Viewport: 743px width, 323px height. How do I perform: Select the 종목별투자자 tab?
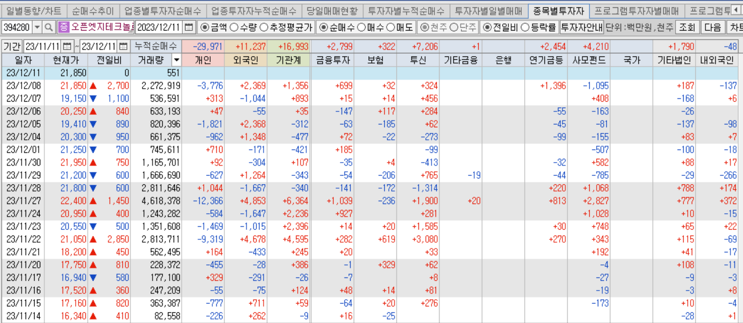pos(559,11)
